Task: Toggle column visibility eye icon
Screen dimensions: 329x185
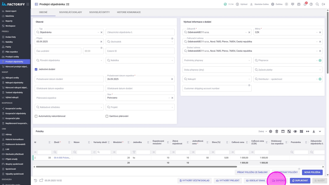Action: (295, 132)
